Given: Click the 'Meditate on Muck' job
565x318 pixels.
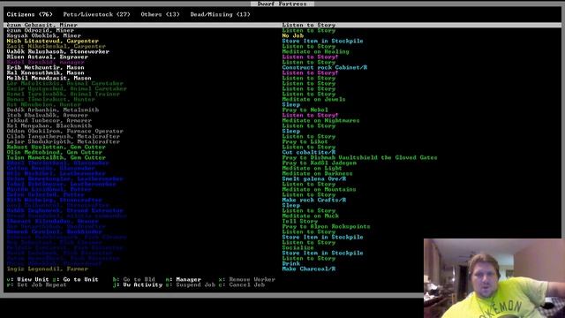Looking at the screenshot, I should pyautogui.click(x=311, y=216).
